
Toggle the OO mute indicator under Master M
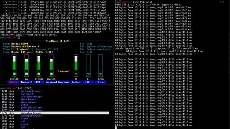click(x=26, y=74)
